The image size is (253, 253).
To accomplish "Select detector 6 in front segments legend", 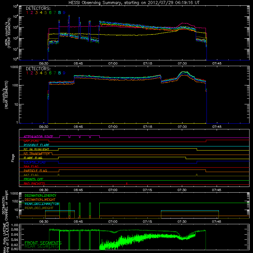I will click(x=50, y=13).
